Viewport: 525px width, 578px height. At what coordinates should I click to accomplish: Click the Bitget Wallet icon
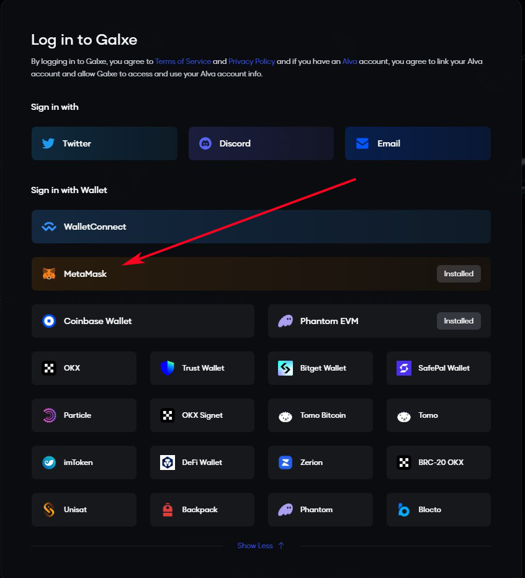285,368
